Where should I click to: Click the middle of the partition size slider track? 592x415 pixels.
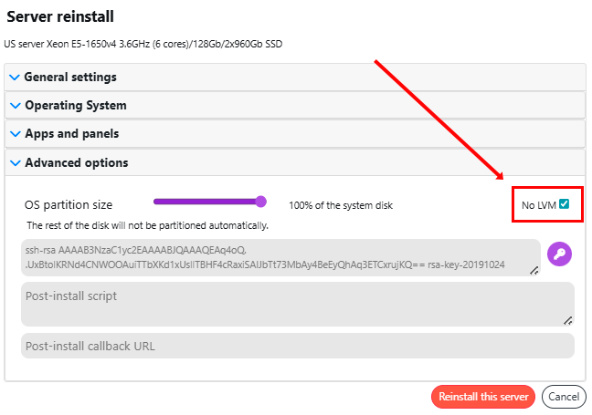point(208,202)
